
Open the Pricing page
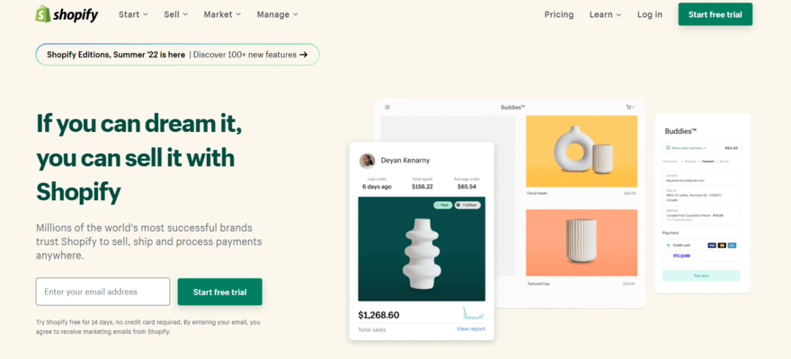click(559, 14)
